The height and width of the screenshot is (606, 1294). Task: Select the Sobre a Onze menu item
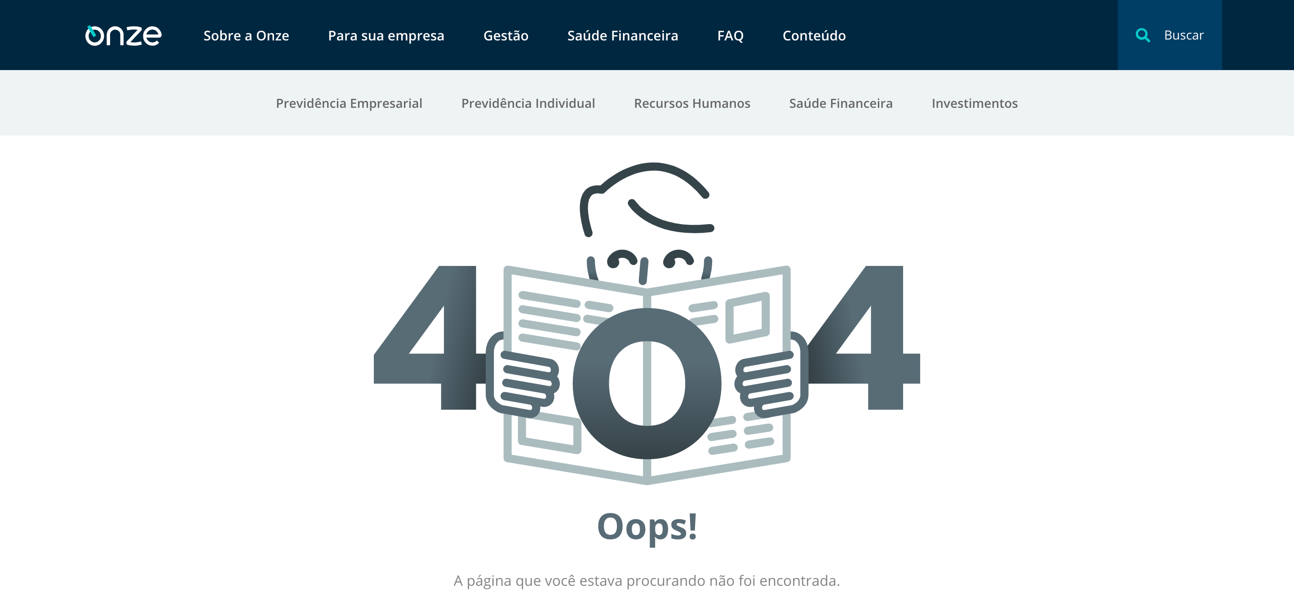coord(246,35)
